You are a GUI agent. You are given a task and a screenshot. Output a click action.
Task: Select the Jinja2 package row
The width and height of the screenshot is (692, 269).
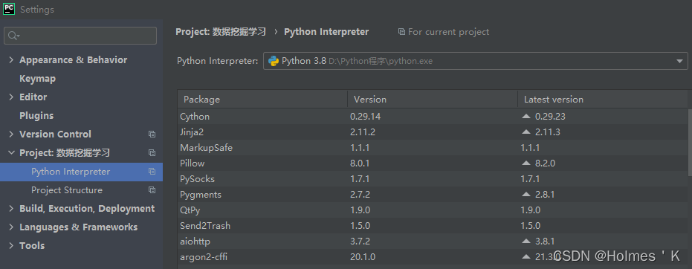[x=433, y=132]
